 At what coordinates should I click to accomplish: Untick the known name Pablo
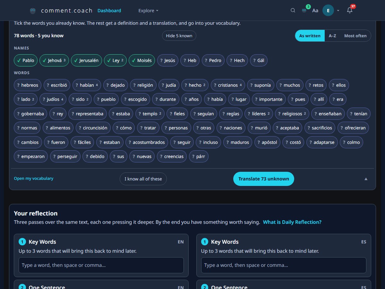point(26,60)
